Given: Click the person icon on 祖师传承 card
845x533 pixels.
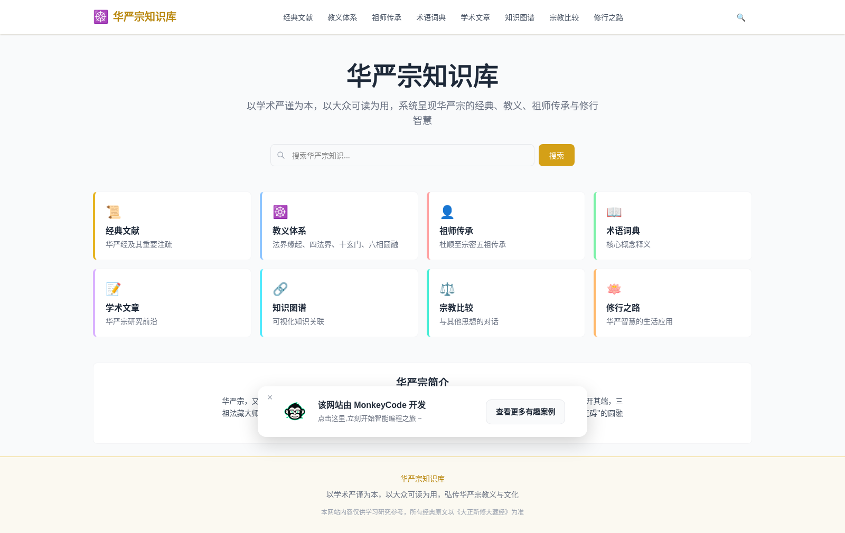Looking at the screenshot, I should click(447, 212).
